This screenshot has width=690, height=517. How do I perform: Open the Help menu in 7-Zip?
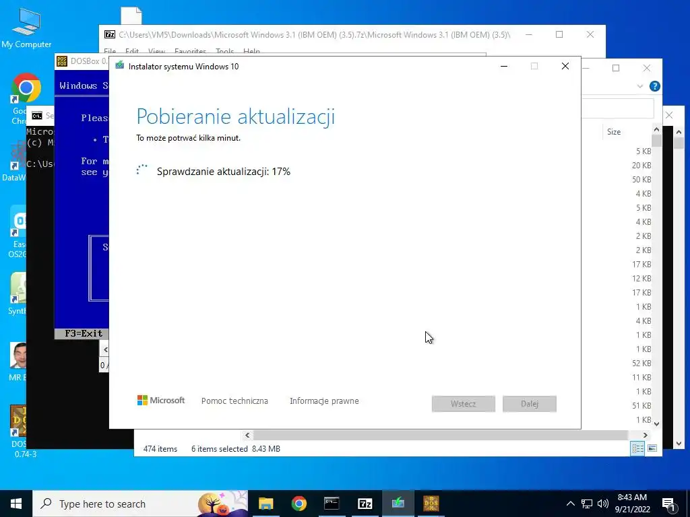click(251, 52)
